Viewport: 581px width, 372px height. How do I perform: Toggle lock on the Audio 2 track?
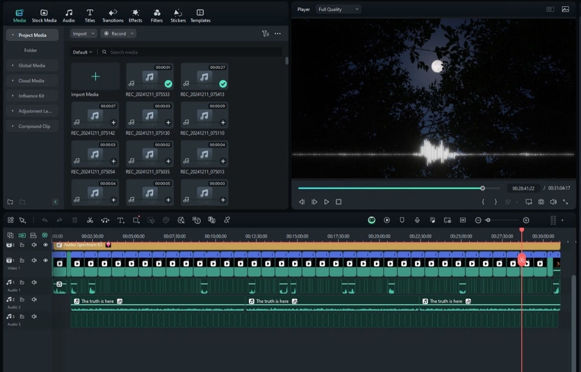[22, 300]
